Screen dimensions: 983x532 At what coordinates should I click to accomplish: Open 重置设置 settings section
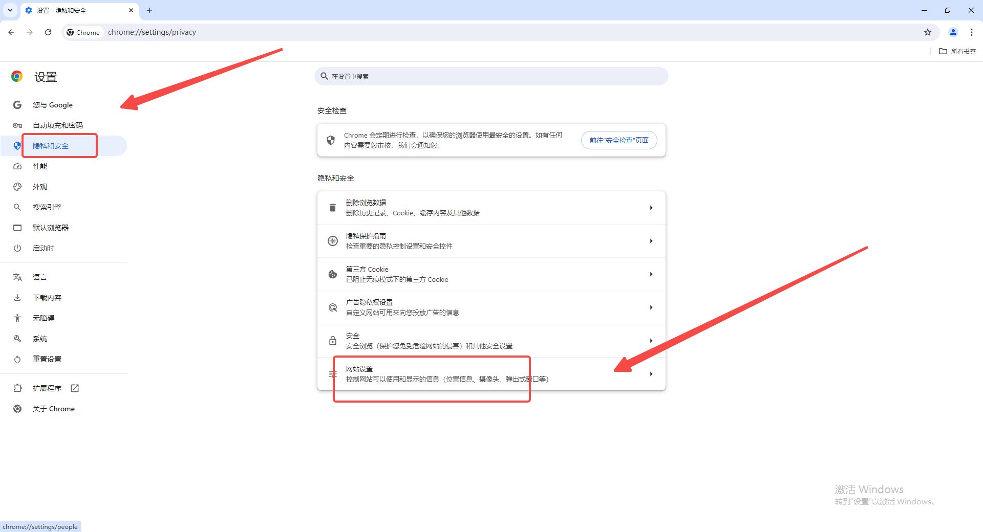tap(63, 359)
